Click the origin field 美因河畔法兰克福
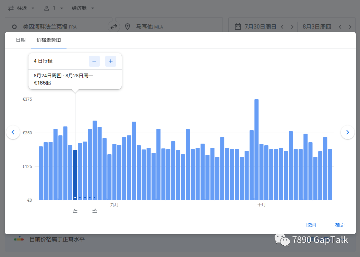360x257 pixels. [x=58, y=26]
